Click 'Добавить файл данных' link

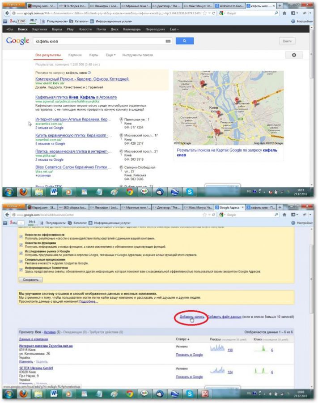coord(225,317)
